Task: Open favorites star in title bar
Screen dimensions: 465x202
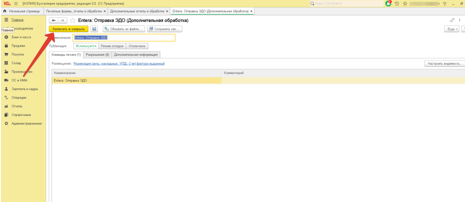Action: click(405, 4)
